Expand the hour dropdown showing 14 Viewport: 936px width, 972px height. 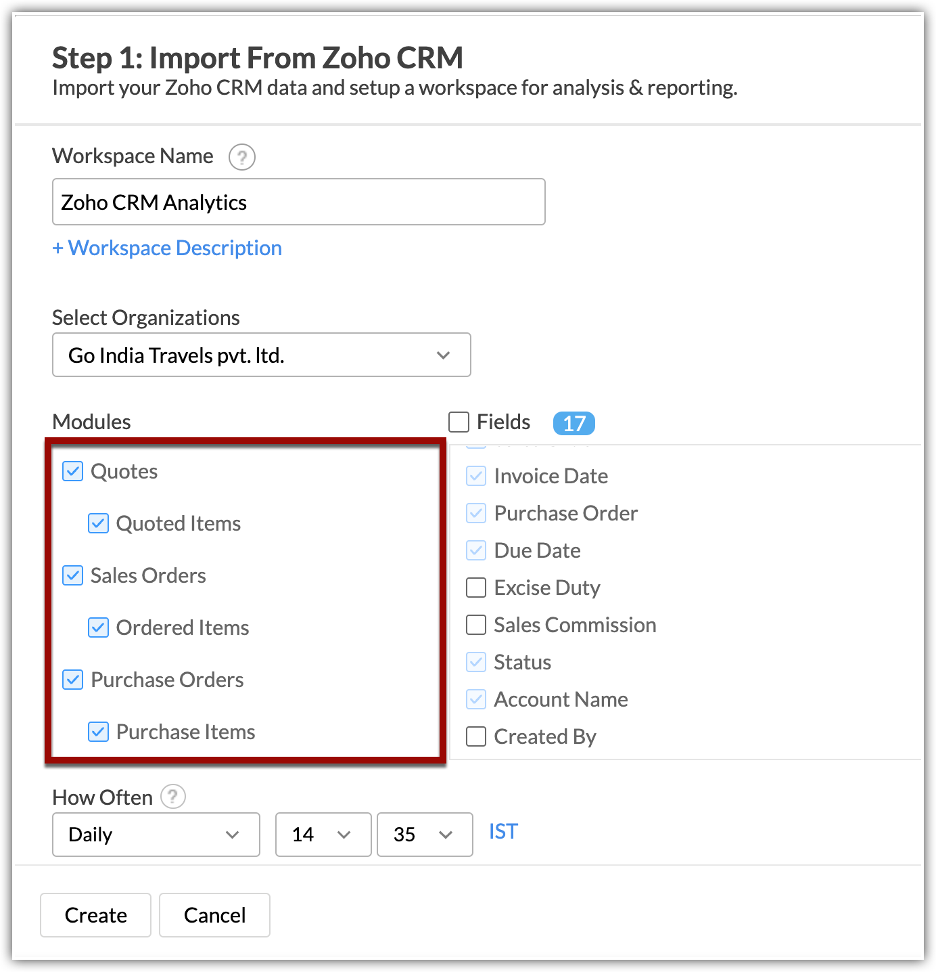pyautogui.click(x=323, y=835)
